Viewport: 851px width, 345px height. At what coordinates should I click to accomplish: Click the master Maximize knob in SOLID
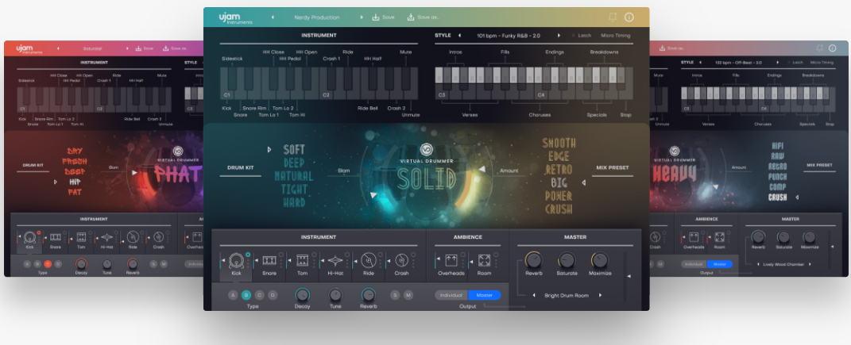[600, 260]
